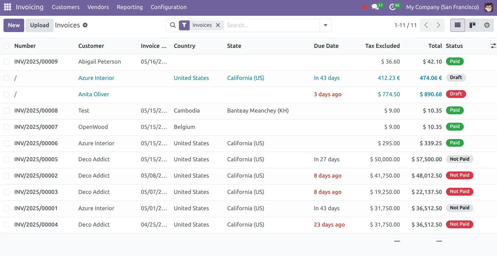Sort by the Tax Excluded column header
The image size is (497, 256).
pyautogui.click(x=382, y=46)
